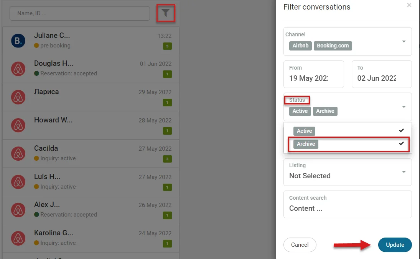Remove the Booking.com channel tag

tap(333, 46)
